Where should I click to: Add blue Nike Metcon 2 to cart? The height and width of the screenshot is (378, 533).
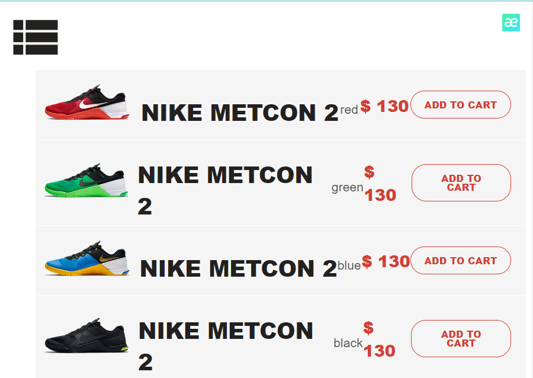(x=461, y=260)
